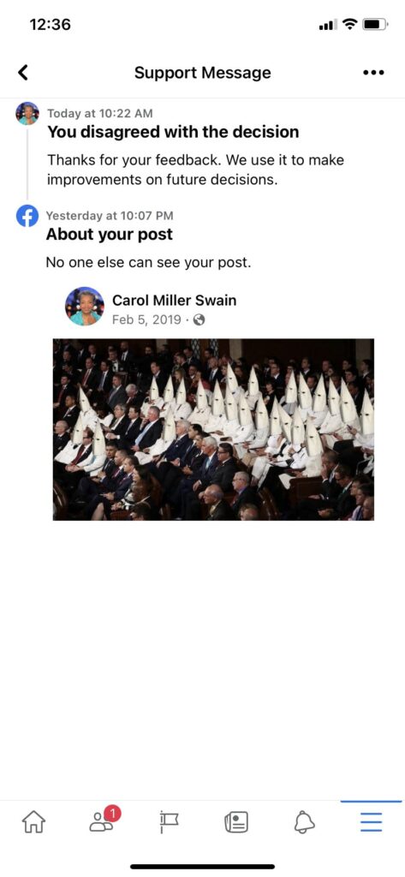This screenshot has height=877, width=405.
Task: Open the three-dot more options menu
Action: point(373,73)
